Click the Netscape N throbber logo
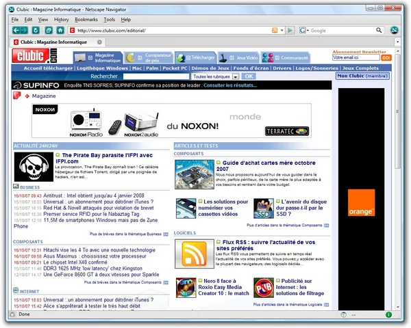 [395, 30]
